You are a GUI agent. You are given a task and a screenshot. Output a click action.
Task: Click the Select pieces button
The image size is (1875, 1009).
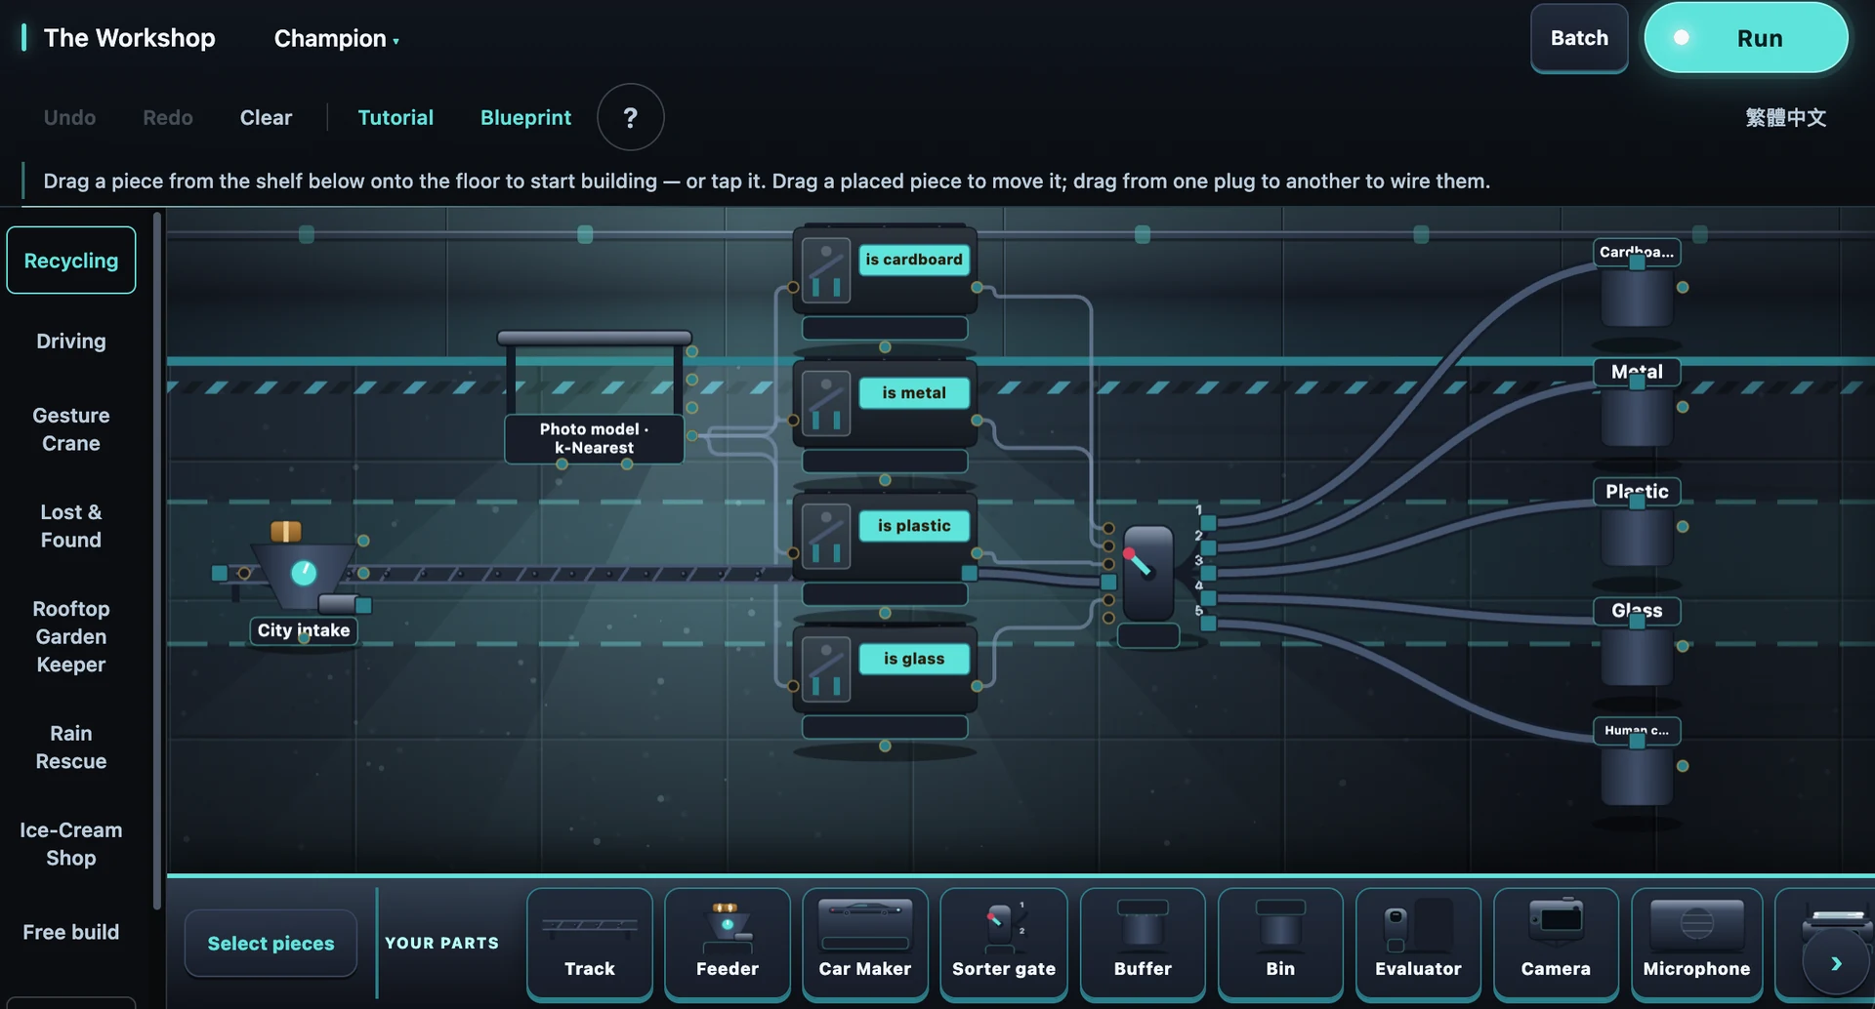(271, 943)
